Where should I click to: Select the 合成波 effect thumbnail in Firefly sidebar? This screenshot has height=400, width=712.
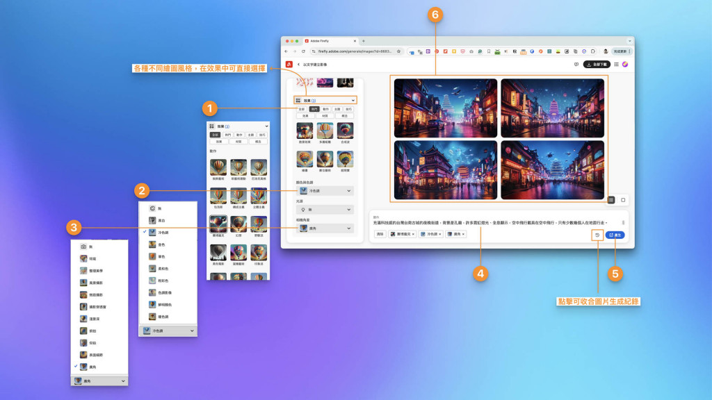pyautogui.click(x=345, y=131)
